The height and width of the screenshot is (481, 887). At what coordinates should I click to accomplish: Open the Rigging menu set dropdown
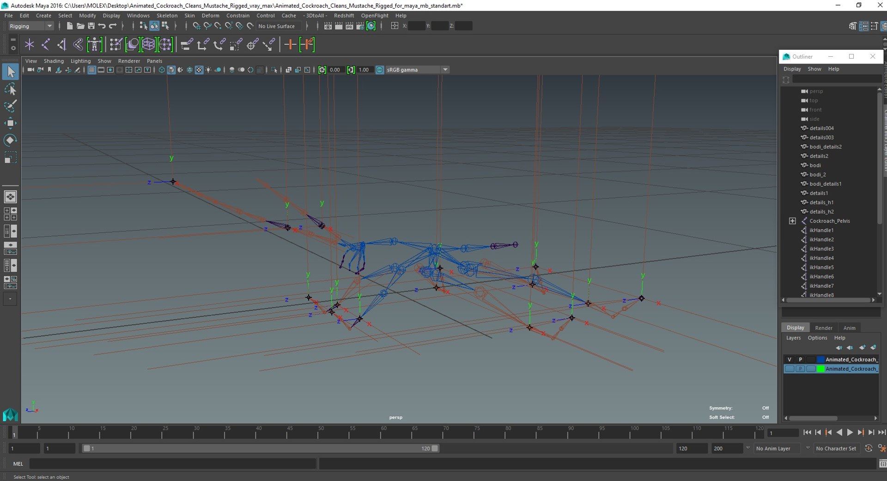pyautogui.click(x=31, y=26)
